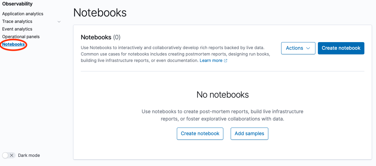Image resolution: width=376 pixels, height=166 pixels.
Task: Select Trace analytics in the sidebar
Action: coord(17,21)
